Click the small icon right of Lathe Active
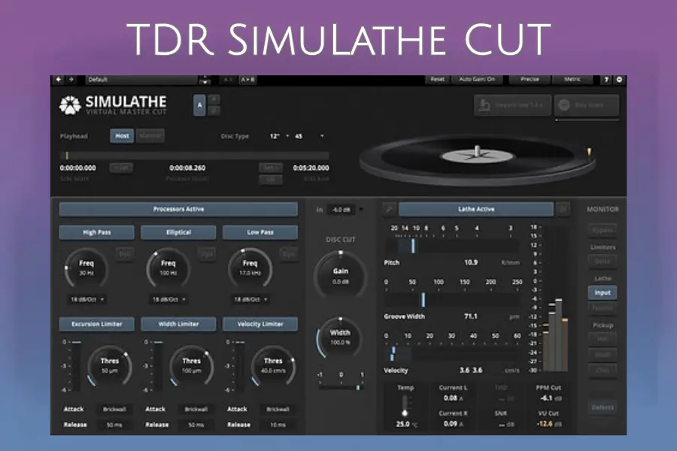The image size is (677, 451). (x=563, y=209)
